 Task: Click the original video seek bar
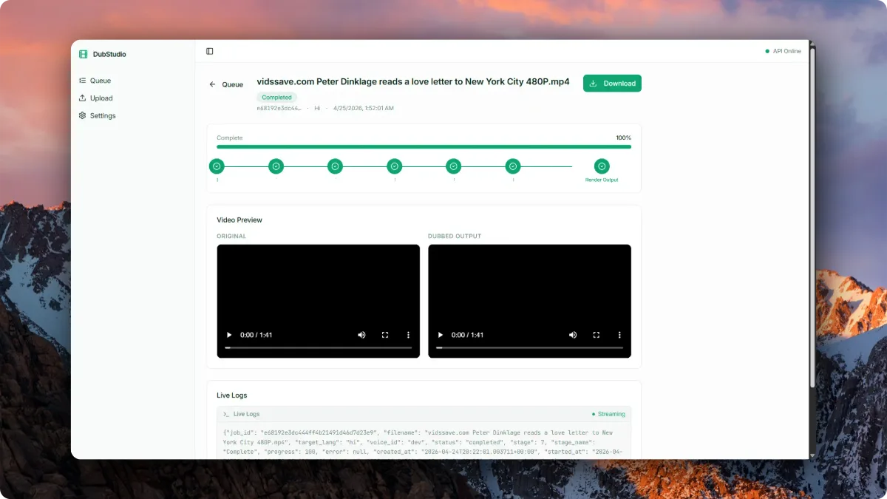pos(318,347)
